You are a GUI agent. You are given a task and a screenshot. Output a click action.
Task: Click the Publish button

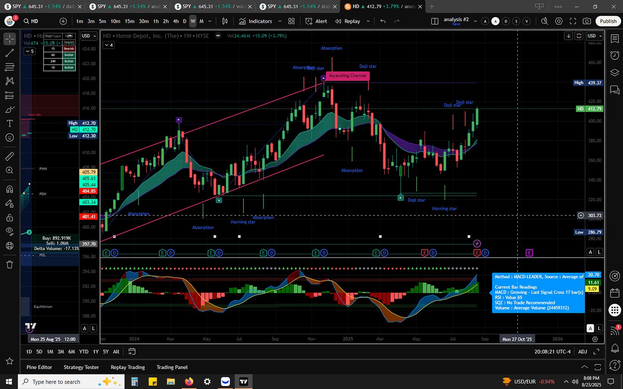coord(608,21)
